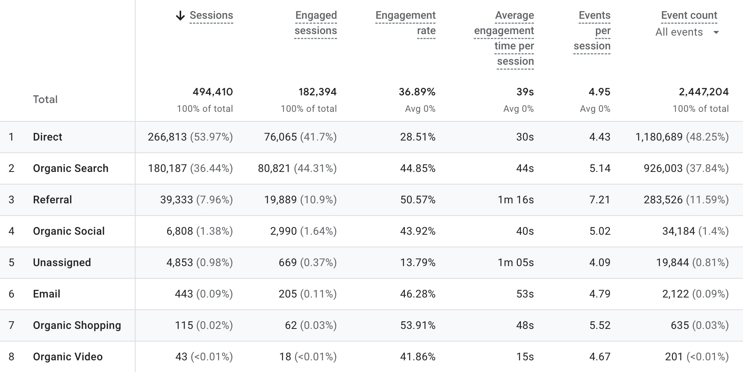
Task: Sort by Events per session column
Action: (x=592, y=31)
